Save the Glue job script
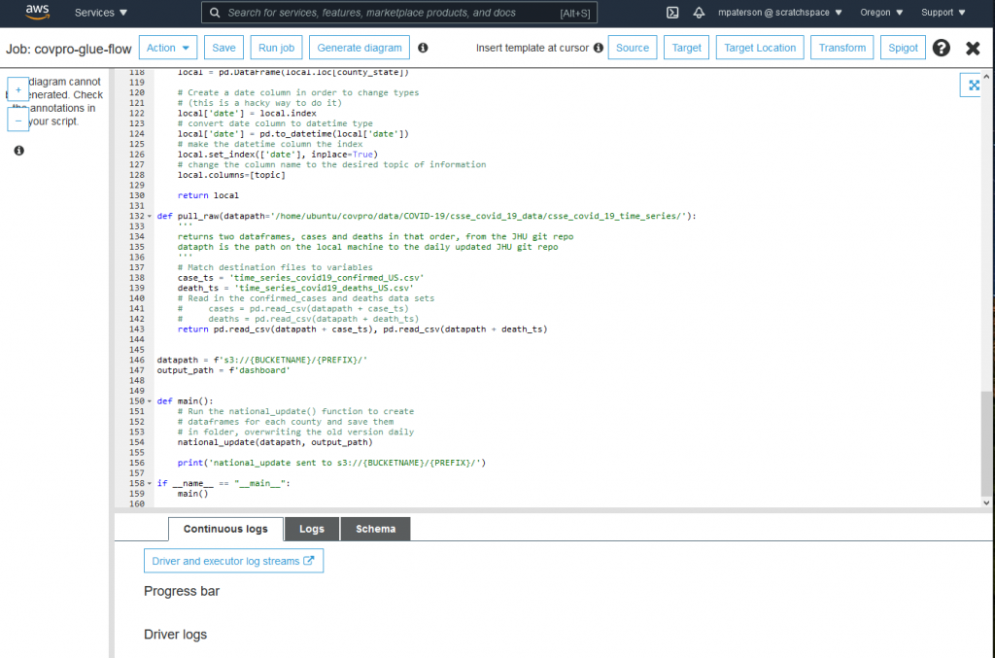The image size is (995, 658). (223, 48)
